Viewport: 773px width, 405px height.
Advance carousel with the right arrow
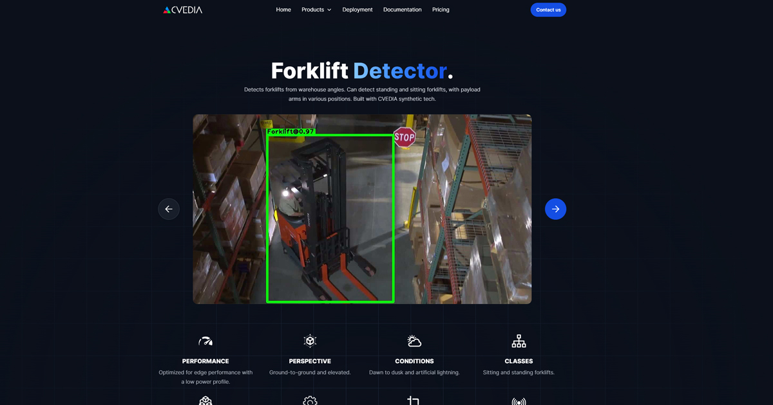point(555,209)
